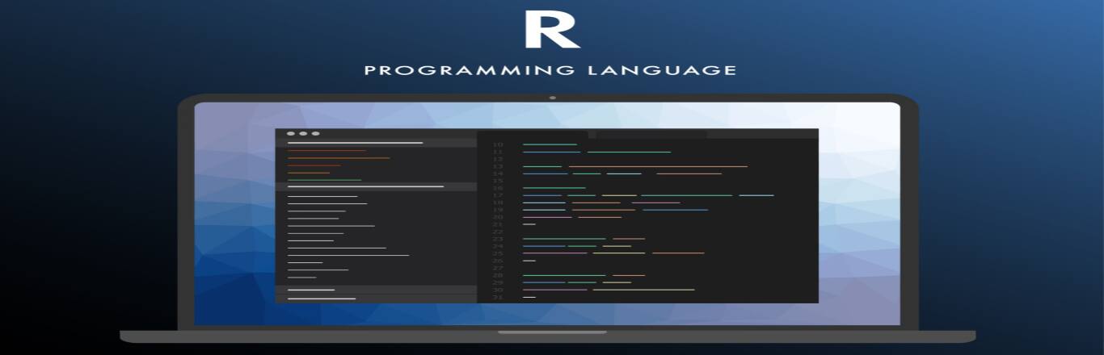Click line number 14 in the gutter
Screen dimensions: 1104x355
pyautogui.click(x=497, y=173)
